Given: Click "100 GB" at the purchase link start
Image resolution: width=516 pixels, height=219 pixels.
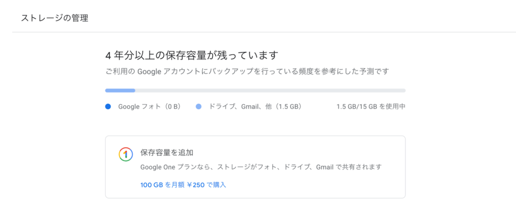Looking at the screenshot, I should (152, 185).
